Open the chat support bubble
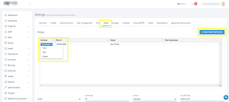 tap(225, 97)
